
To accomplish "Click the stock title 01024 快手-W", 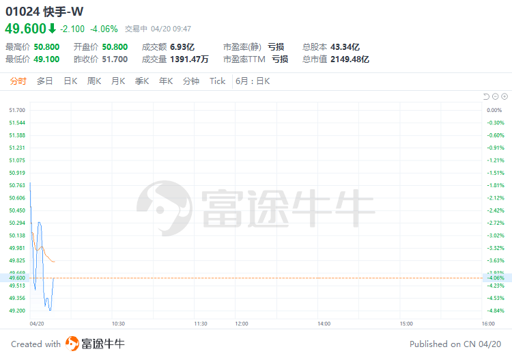I will [x=44, y=12].
